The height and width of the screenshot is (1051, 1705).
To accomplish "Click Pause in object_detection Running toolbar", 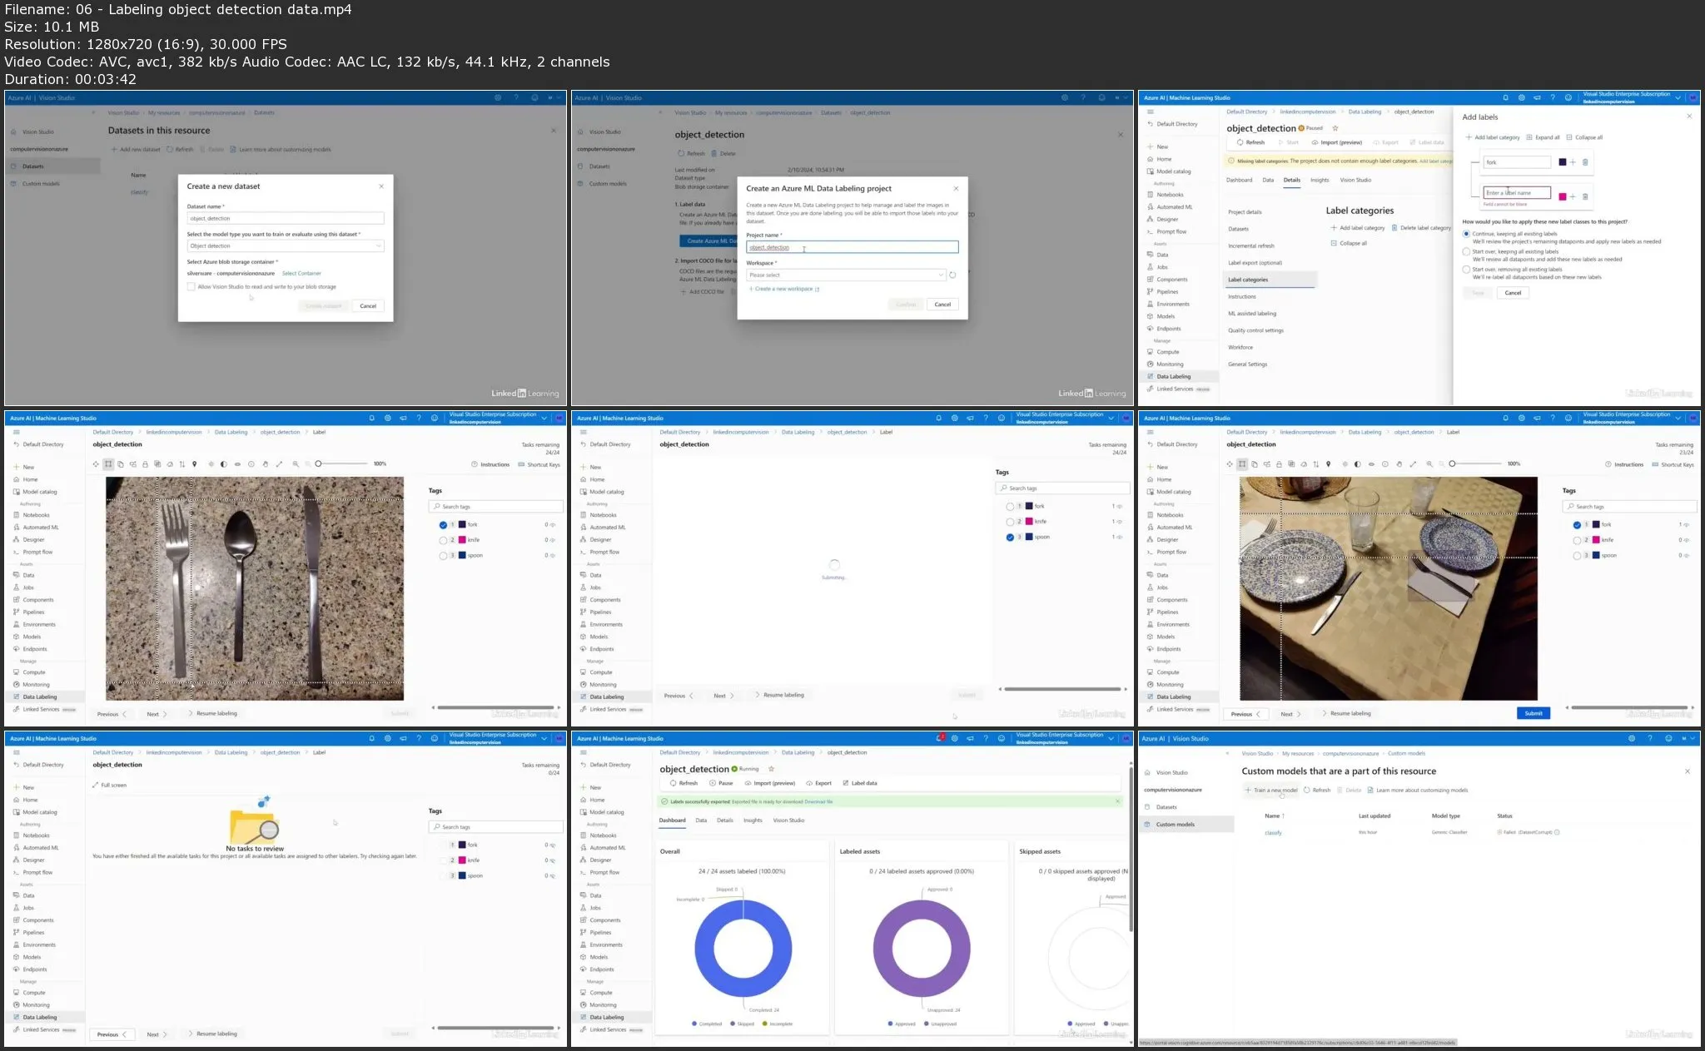I will pyautogui.click(x=721, y=783).
